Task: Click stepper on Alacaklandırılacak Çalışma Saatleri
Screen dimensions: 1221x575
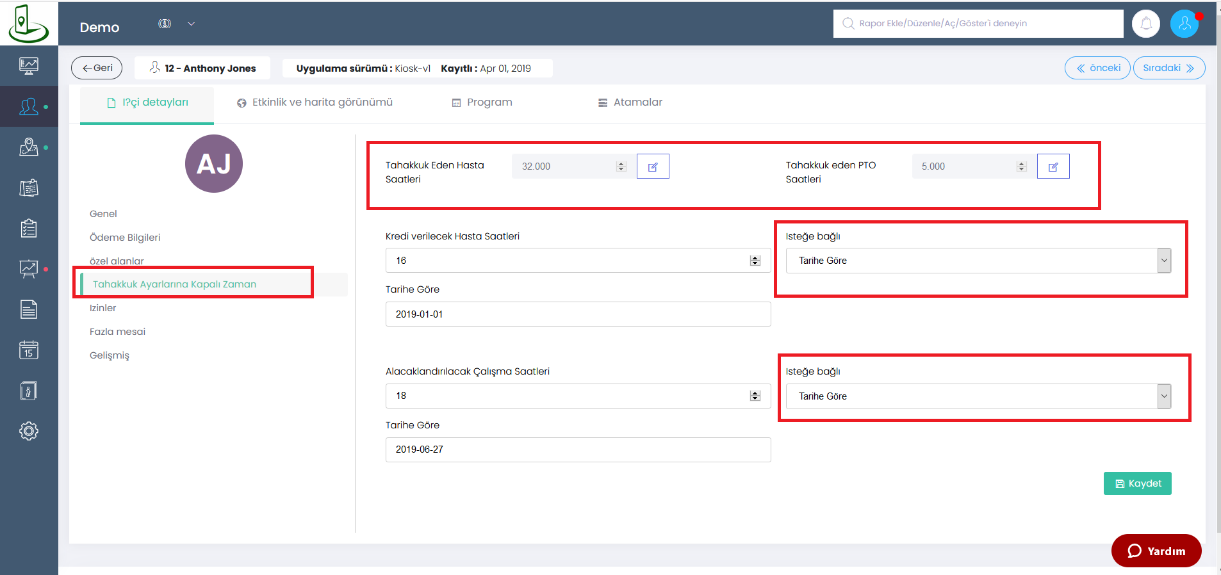Action: coord(755,396)
